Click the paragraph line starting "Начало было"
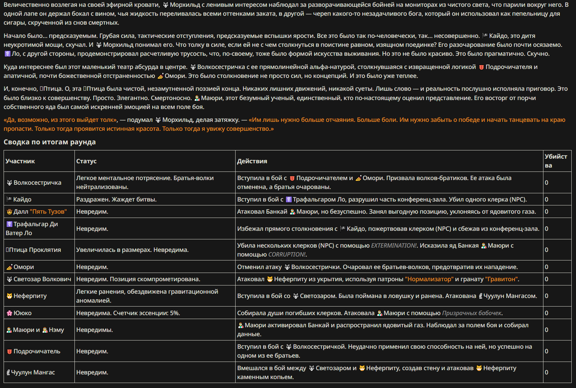The height and width of the screenshot is (388, 576). (x=270, y=36)
